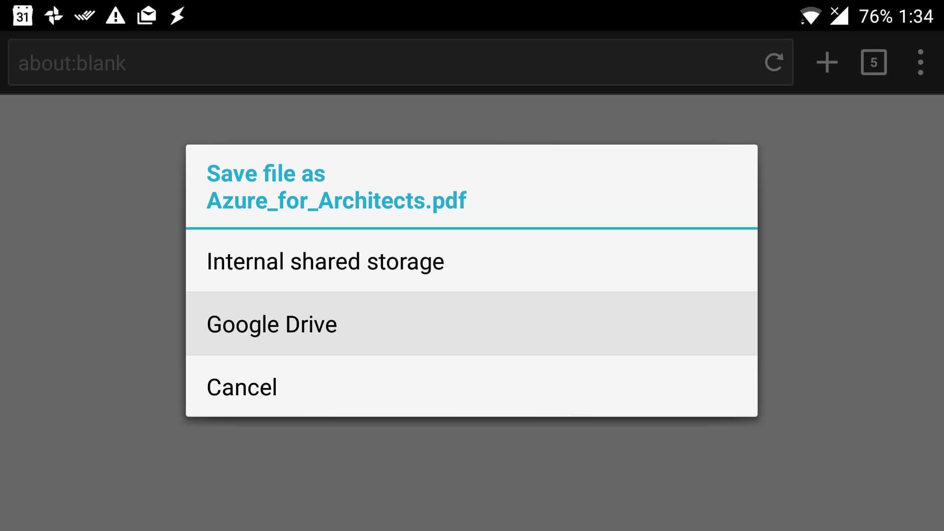This screenshot has height=531, width=944.
Task: Save the file to Internal shared storage
Action: [472, 261]
